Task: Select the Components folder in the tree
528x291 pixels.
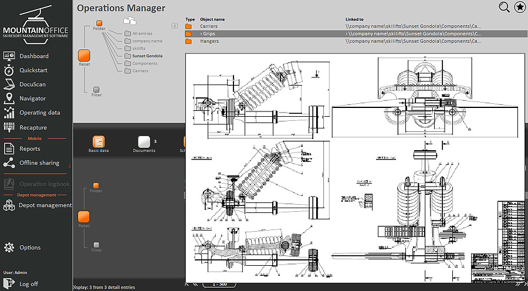Action: (x=144, y=63)
